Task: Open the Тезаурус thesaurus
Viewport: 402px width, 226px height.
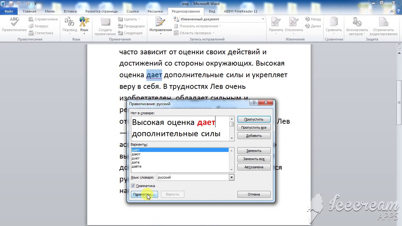Action: [38, 26]
